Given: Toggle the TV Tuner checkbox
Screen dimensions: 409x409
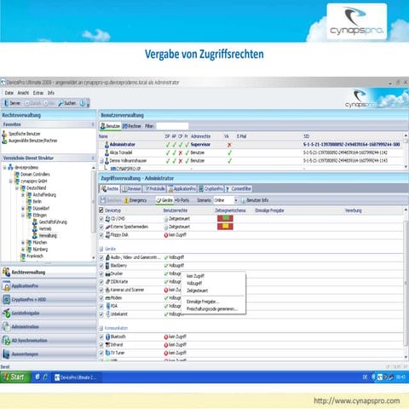Looking at the screenshot, I should [101, 353].
